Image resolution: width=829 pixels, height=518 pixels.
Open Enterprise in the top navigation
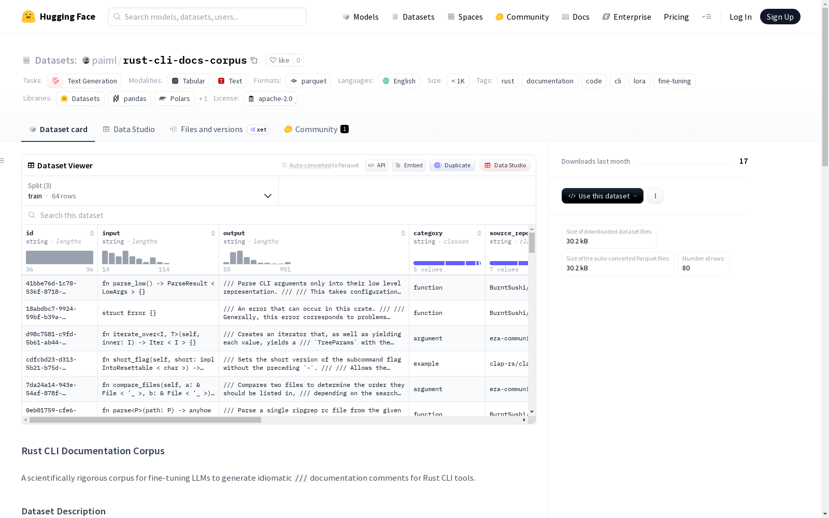(627, 17)
